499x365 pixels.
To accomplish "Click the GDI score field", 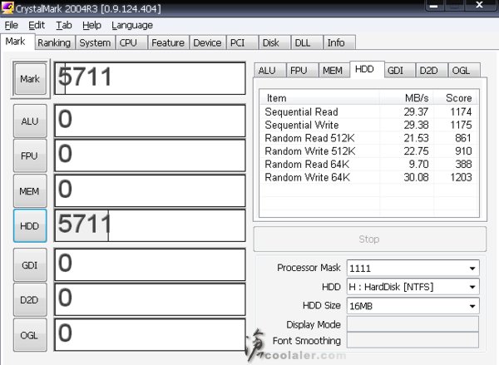I will [151, 264].
